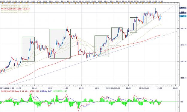187x112 pixels.
Task: Click the 0.00 label on the MACD axis
Action: [x=181, y=102]
